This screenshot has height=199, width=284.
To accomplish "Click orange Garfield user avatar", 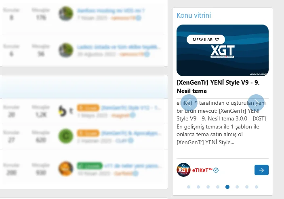I will tap(66, 168).
